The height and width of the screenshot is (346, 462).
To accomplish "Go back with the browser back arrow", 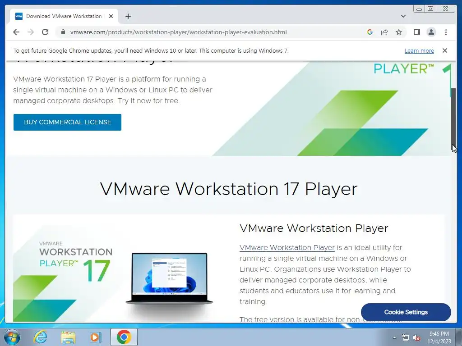I will (16, 32).
